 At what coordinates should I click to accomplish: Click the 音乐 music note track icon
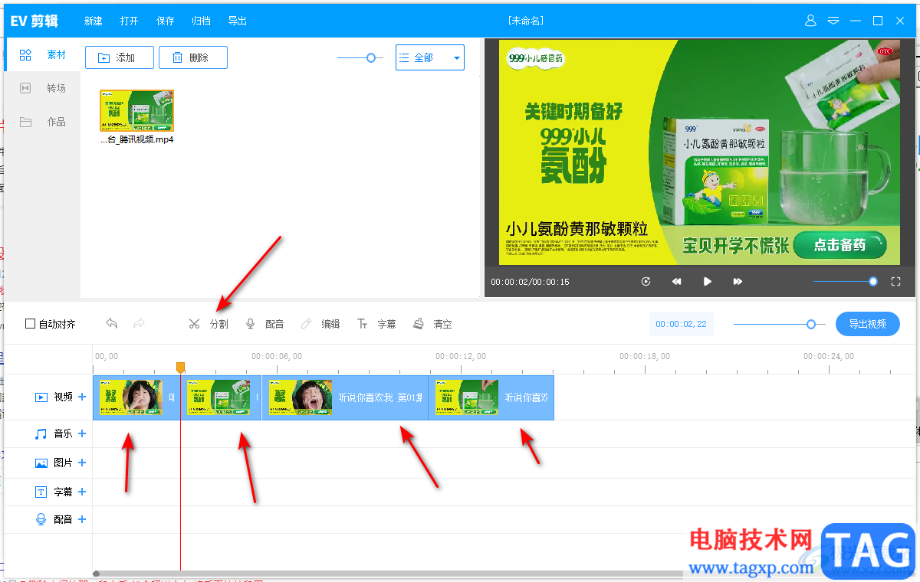41,433
